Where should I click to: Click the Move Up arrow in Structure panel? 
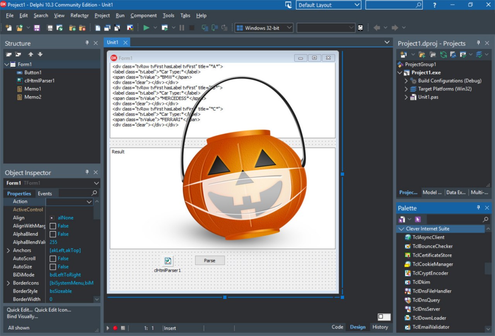pos(31,55)
